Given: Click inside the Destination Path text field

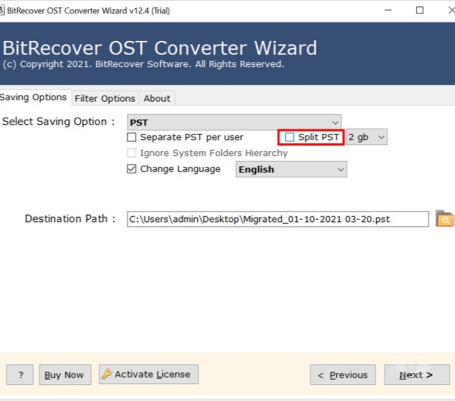Looking at the screenshot, I should point(277,219).
